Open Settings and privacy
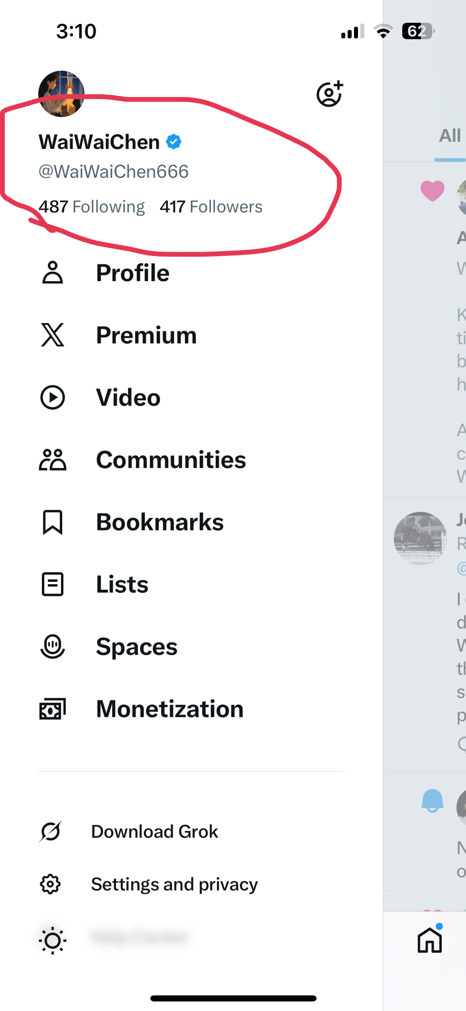 coord(175,884)
